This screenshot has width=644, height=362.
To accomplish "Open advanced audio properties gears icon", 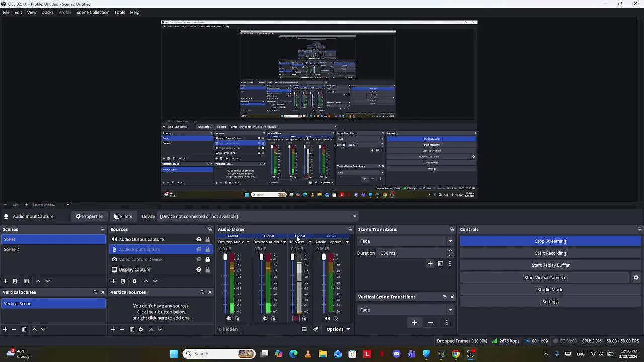I will (316, 329).
